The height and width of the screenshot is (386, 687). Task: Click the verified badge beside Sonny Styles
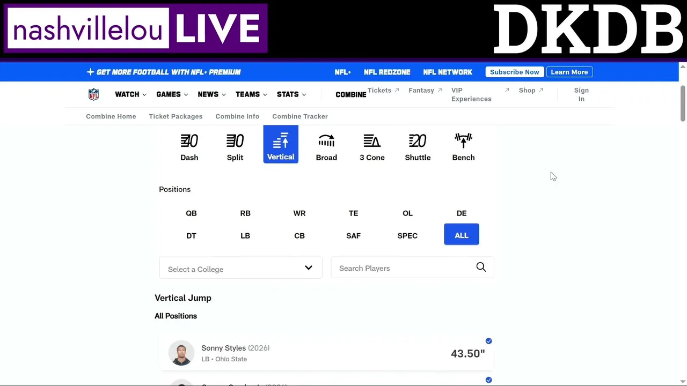[x=488, y=341]
